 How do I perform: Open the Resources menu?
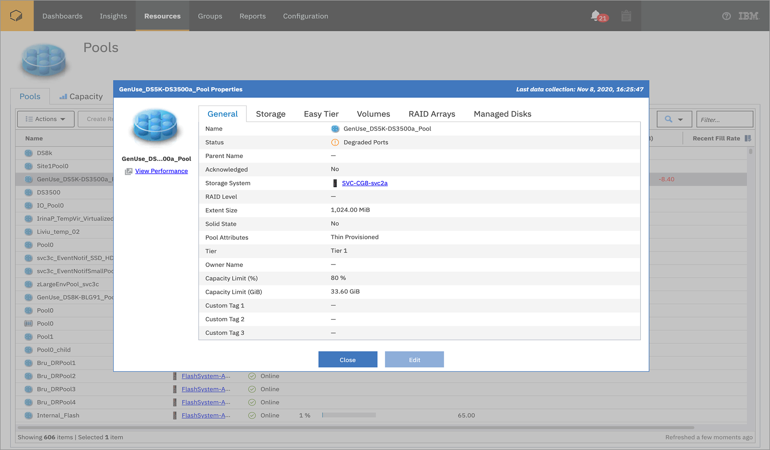[x=162, y=16]
